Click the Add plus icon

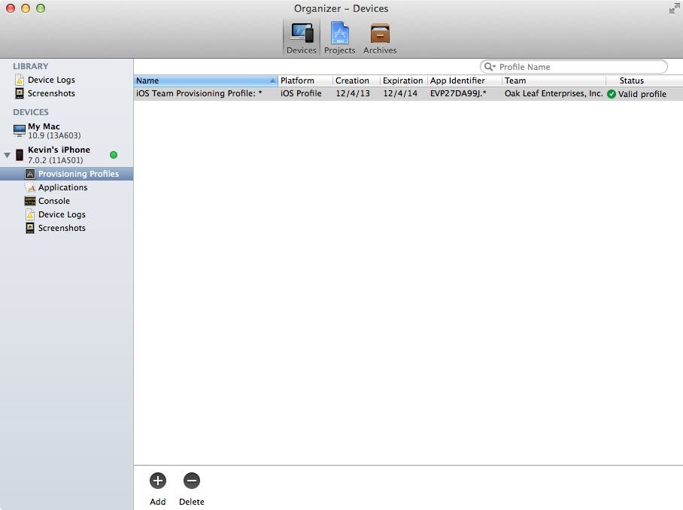click(x=157, y=481)
